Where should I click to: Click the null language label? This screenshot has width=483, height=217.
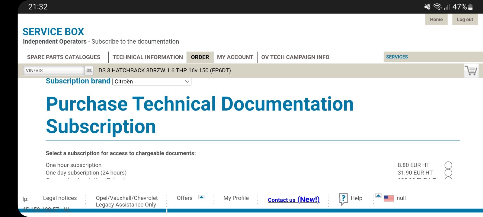[401, 198]
